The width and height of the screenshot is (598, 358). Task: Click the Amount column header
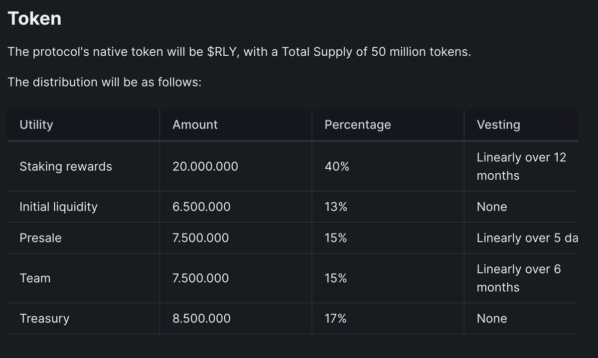195,124
